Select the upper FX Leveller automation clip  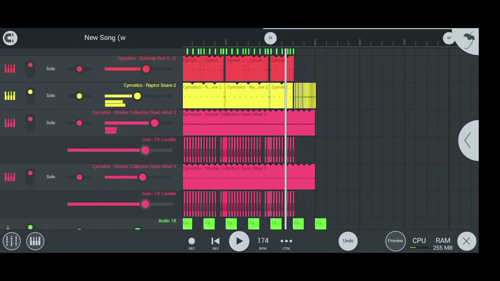coord(239,149)
